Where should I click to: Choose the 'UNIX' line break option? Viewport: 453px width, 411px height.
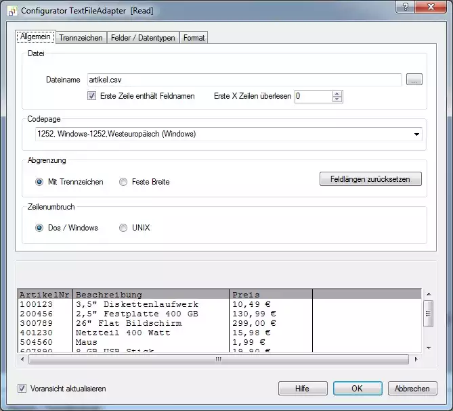click(x=123, y=228)
